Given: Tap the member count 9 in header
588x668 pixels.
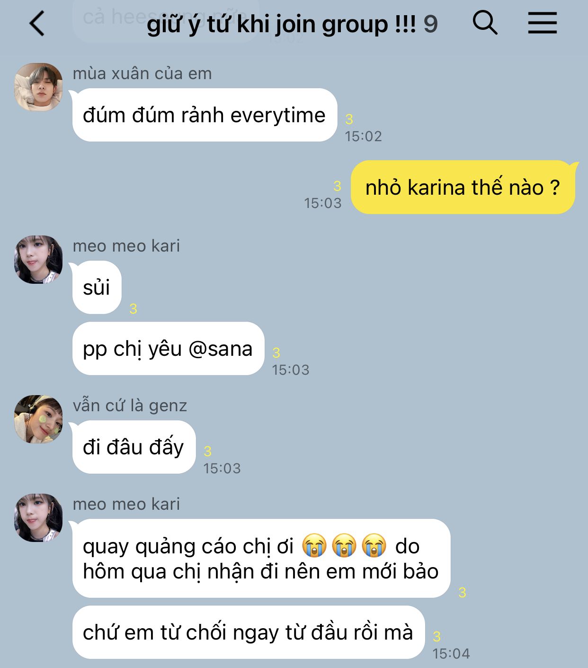Looking at the screenshot, I should [430, 24].
